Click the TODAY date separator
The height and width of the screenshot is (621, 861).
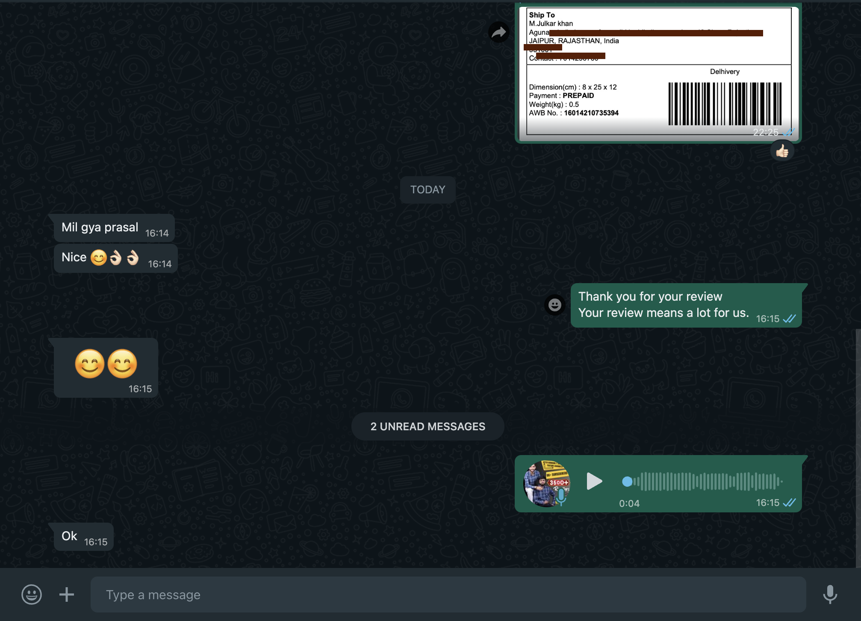point(428,189)
